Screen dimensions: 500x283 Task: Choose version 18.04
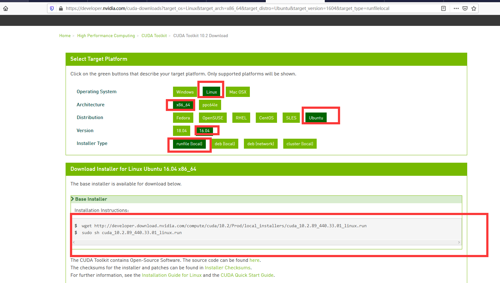point(181,131)
